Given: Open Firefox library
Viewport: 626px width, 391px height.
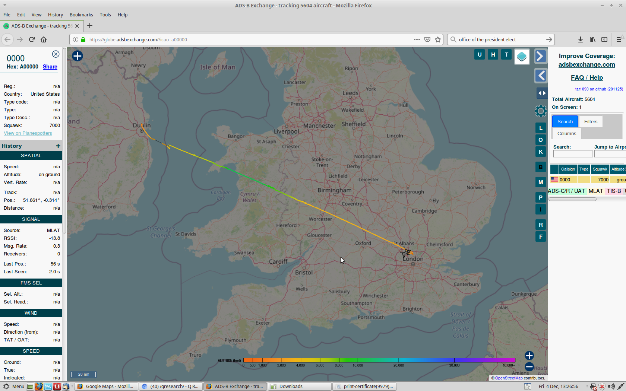Looking at the screenshot, I should point(592,39).
